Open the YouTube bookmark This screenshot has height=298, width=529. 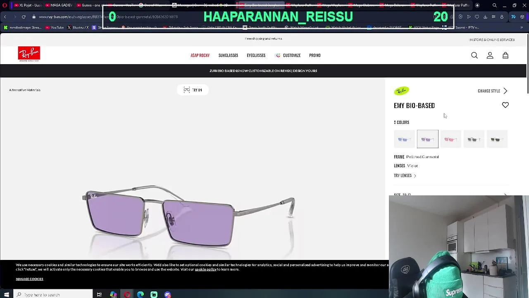(55, 27)
